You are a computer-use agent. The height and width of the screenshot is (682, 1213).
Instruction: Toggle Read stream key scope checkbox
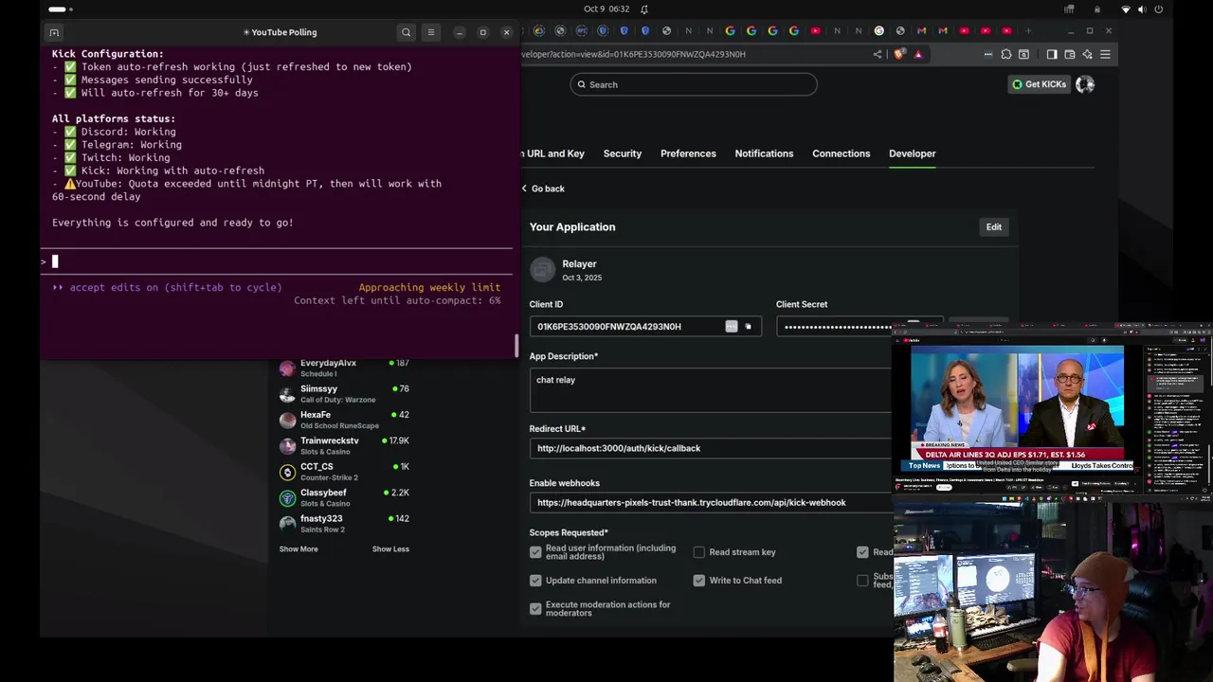699,552
